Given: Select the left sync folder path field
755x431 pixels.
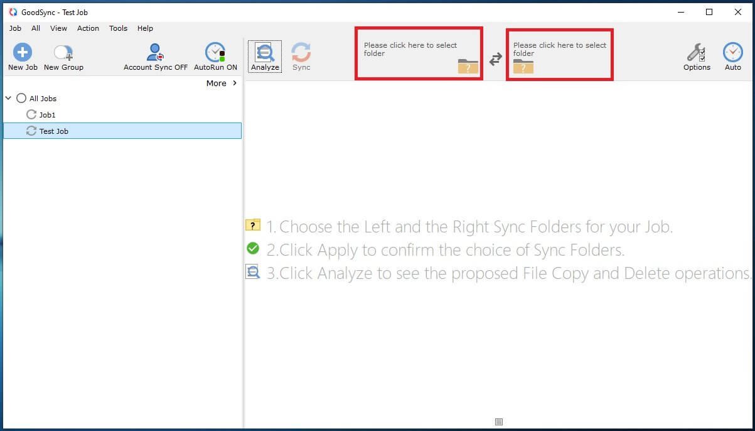Looking at the screenshot, I should coord(419,53).
